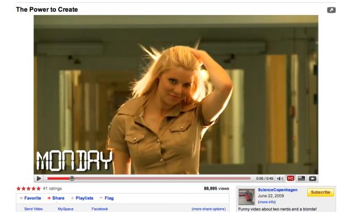This screenshot has width=347, height=212.
Task: Open the ScienceCopenhagen channel link
Action: pos(278,190)
